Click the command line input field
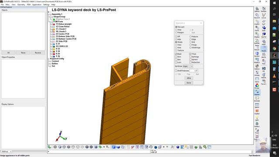This screenshot has width=279, height=157. (99, 152)
